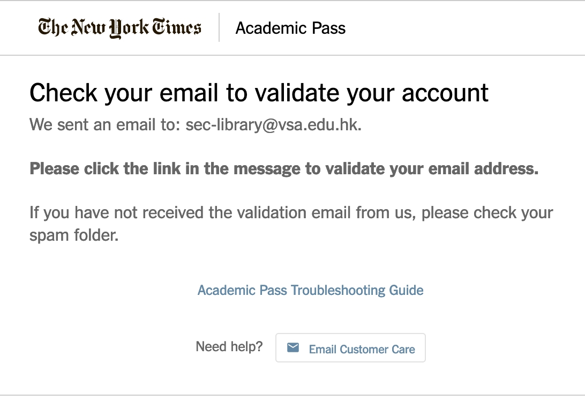Click The New York Times logo
585x415 pixels.
(x=119, y=27)
